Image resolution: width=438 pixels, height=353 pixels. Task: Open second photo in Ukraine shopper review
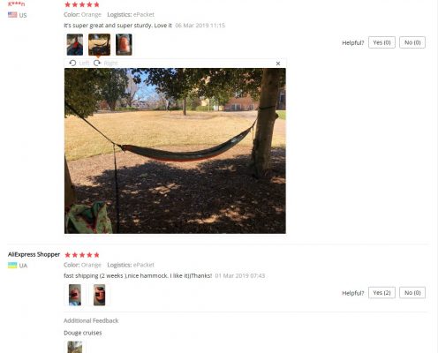click(99, 295)
